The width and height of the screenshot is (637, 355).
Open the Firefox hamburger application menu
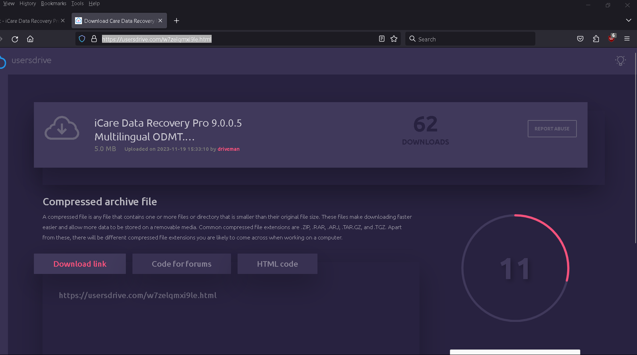[x=627, y=39]
